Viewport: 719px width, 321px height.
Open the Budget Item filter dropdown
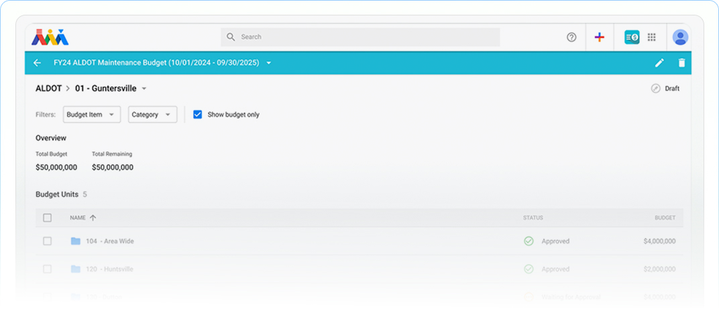92,115
